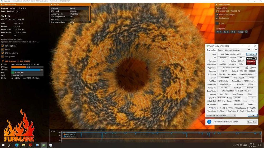Collapse the Demo options panel
264x148 pixels.
[216, 4]
